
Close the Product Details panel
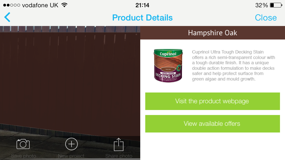[266, 17]
